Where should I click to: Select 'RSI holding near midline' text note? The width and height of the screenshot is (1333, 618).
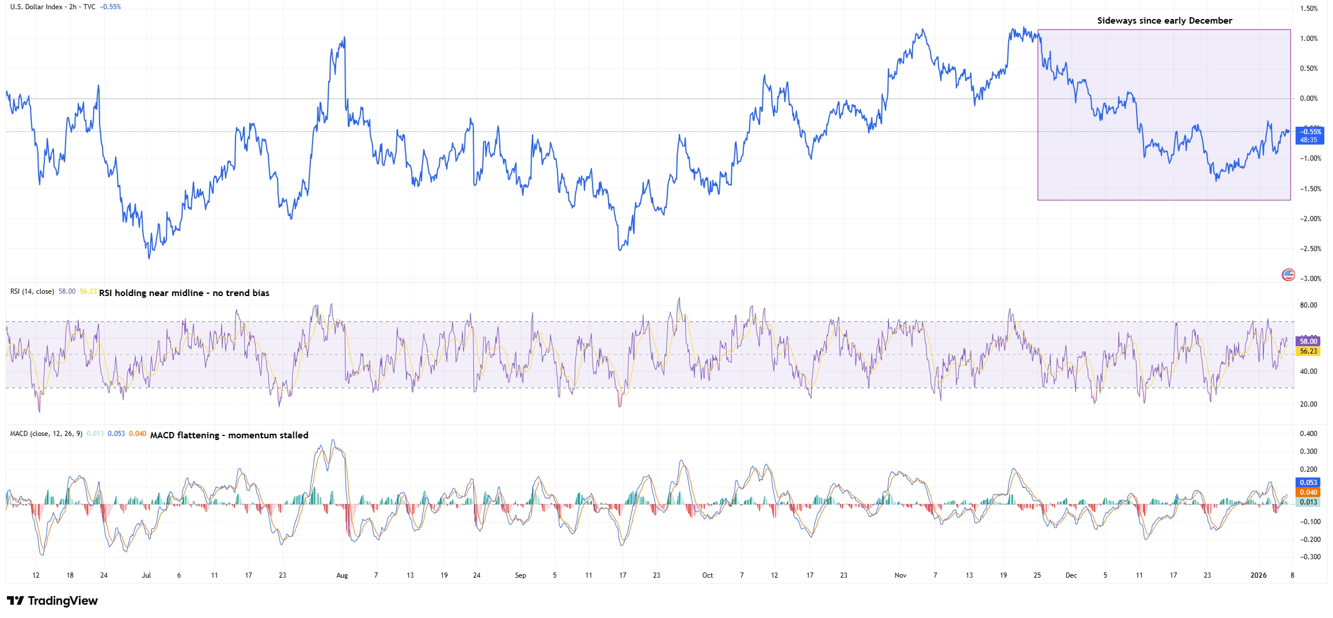click(x=184, y=293)
